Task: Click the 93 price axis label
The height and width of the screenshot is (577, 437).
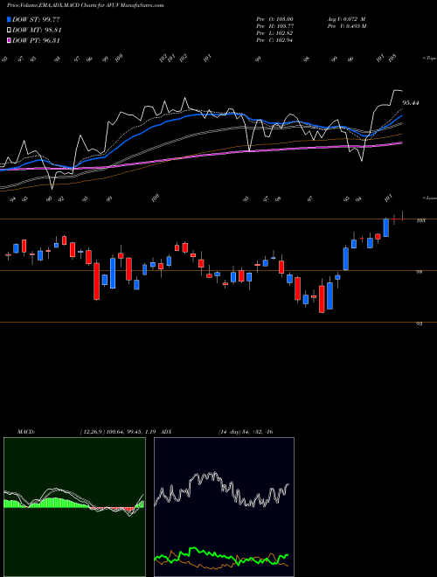Action: click(x=420, y=323)
